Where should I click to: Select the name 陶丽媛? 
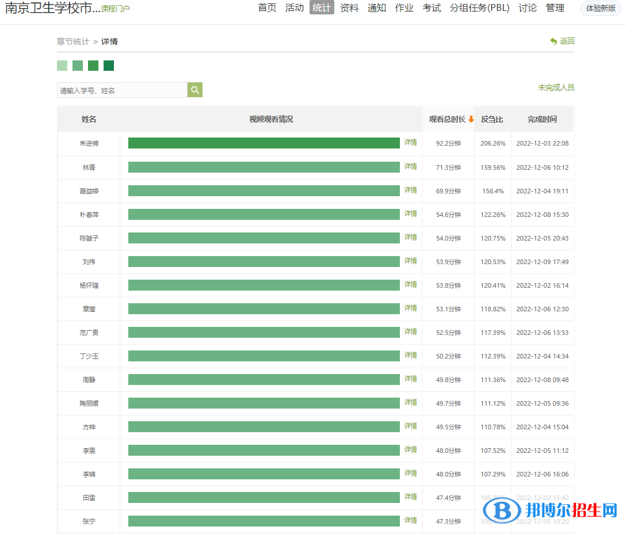click(89, 403)
